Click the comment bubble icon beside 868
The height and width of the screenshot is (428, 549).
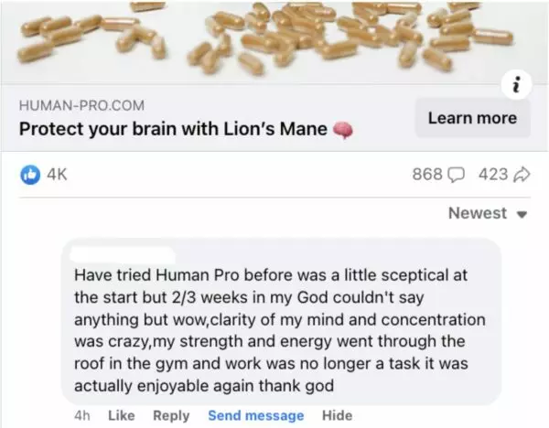(457, 175)
